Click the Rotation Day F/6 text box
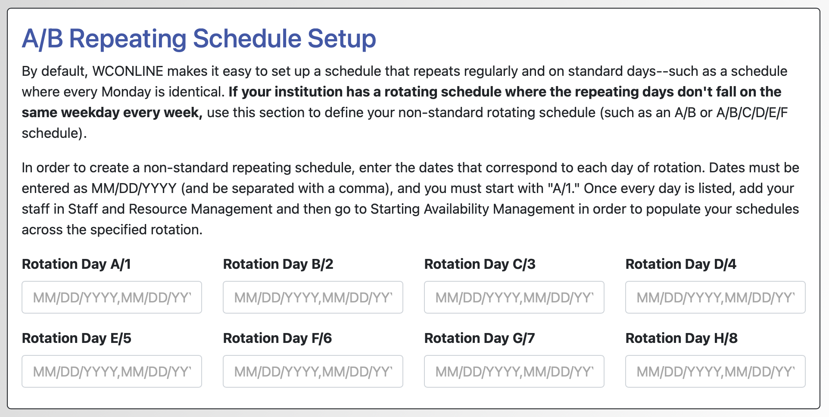Image resolution: width=829 pixels, height=417 pixels. [x=313, y=371]
